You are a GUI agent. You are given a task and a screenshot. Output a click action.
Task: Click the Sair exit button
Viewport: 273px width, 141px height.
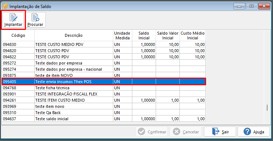220,132
